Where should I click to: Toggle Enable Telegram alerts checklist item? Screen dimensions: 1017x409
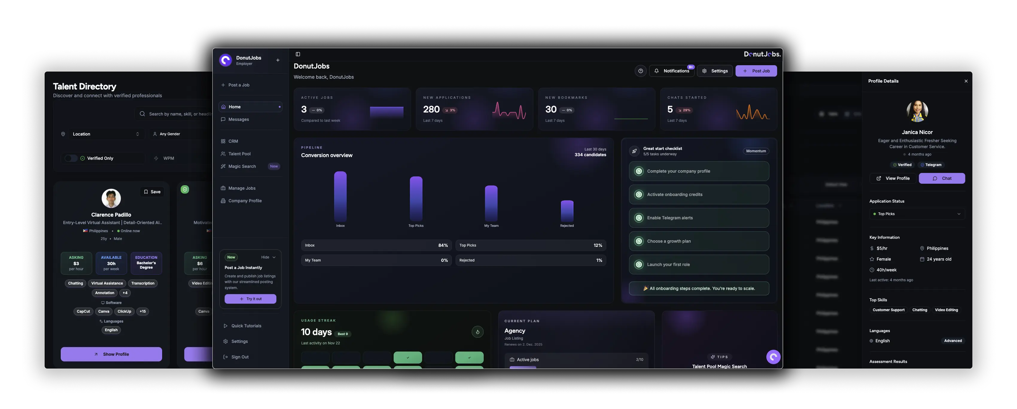638,218
